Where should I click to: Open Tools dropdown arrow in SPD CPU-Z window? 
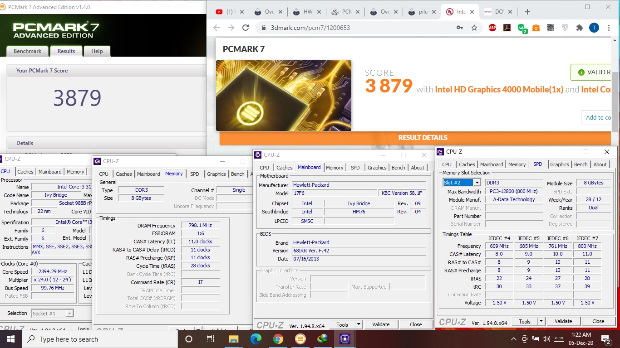pyautogui.click(x=541, y=321)
